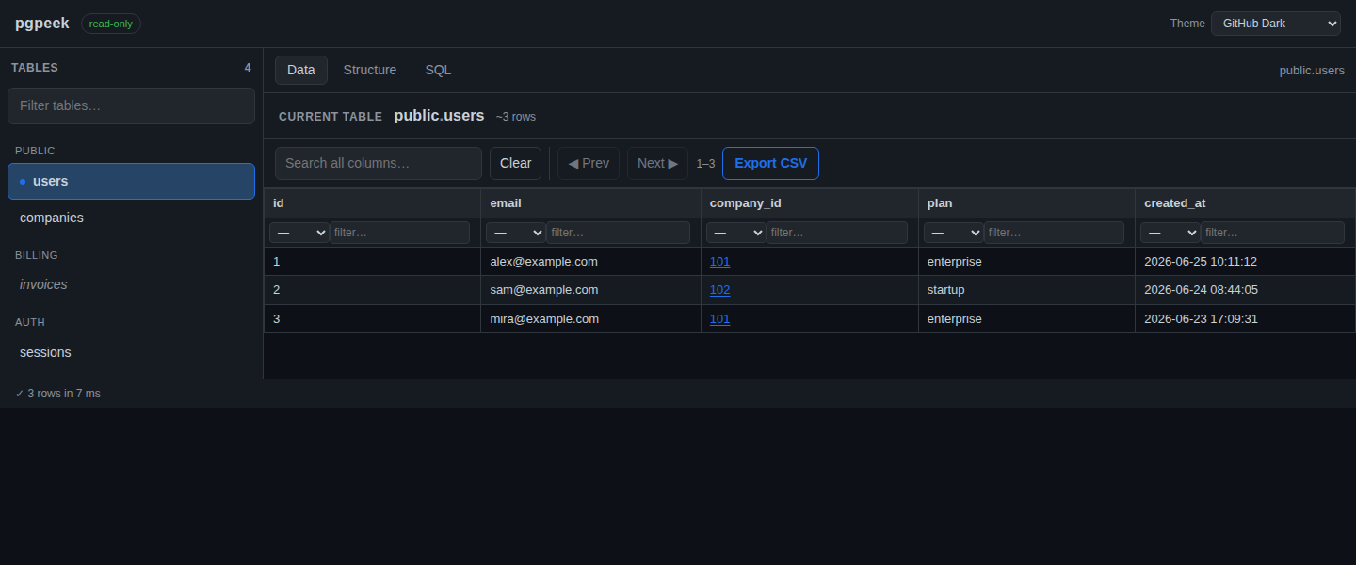Open the email column operator dropdown
Viewport: 1356px width, 565px height.
click(515, 233)
